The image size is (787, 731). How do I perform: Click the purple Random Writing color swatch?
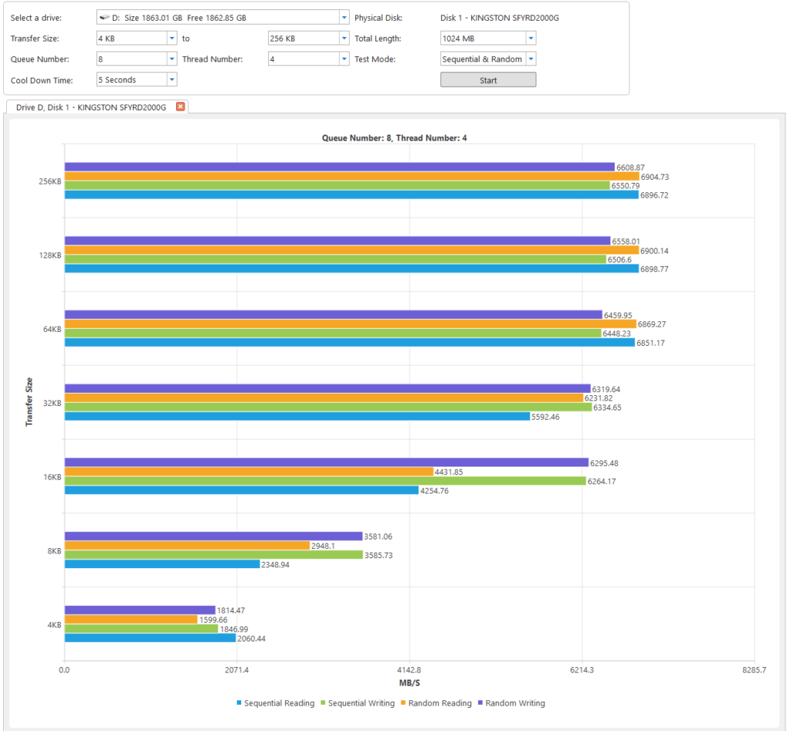click(482, 703)
